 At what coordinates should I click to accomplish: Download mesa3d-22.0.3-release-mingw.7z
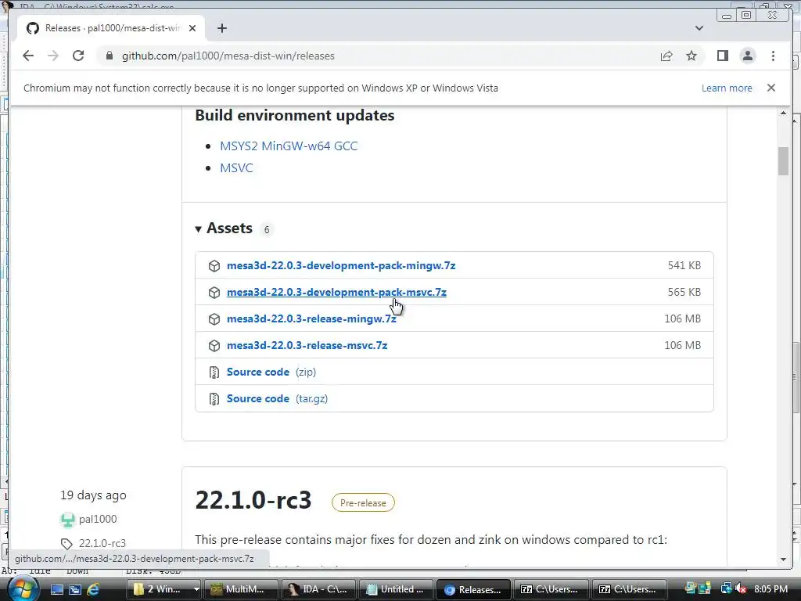[x=311, y=319]
